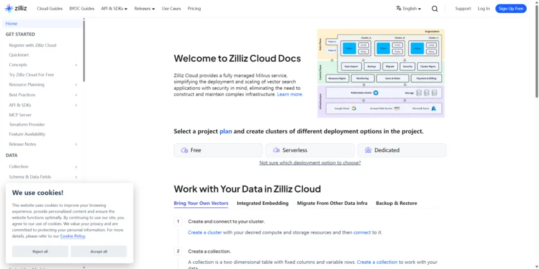Click the Log In link
This screenshot has width=539, height=269.
(x=484, y=8)
